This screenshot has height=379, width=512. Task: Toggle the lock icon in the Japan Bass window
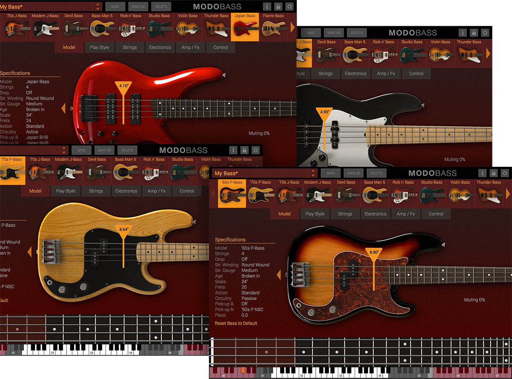pyautogui.click(x=278, y=6)
